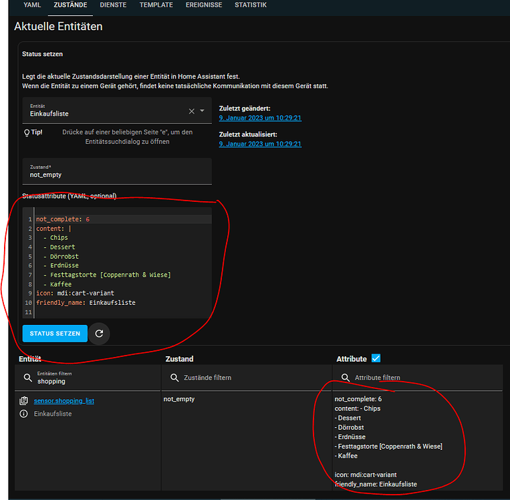The height and width of the screenshot is (500, 510).
Task: Click the STATUS SETZEN button
Action: 55,334
